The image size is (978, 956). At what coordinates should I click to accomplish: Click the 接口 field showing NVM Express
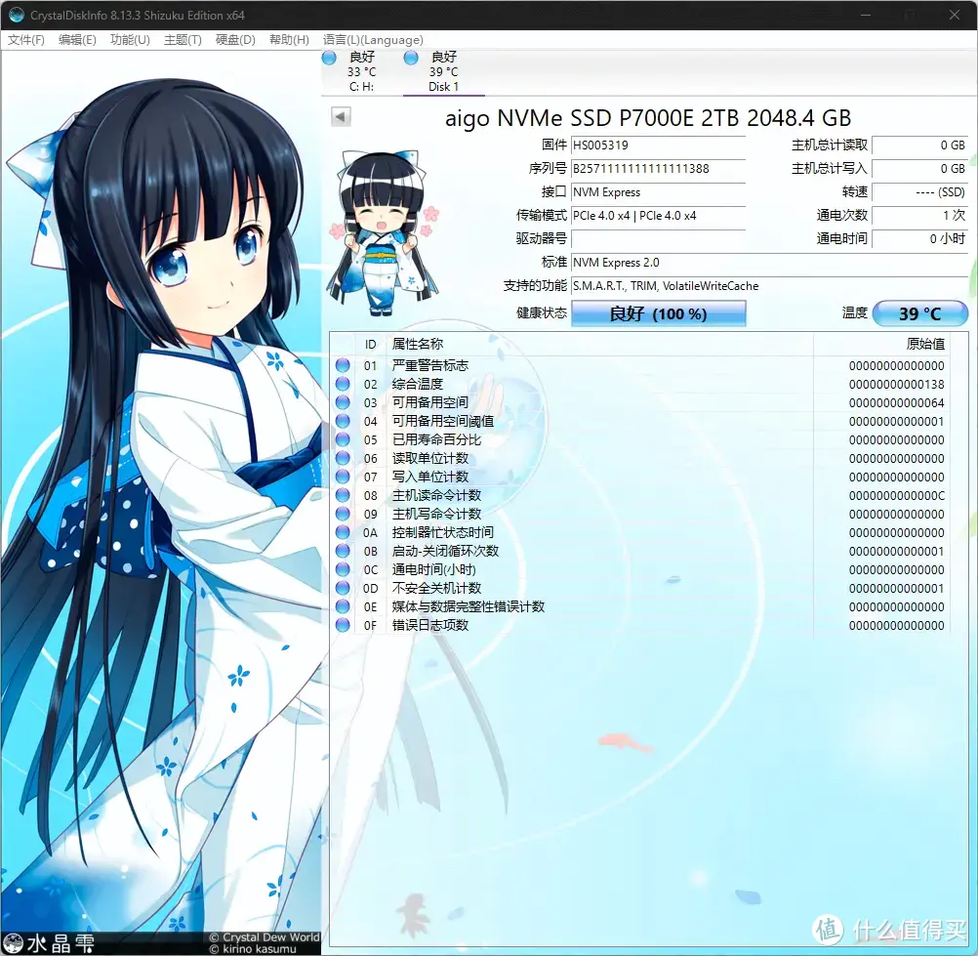click(658, 192)
